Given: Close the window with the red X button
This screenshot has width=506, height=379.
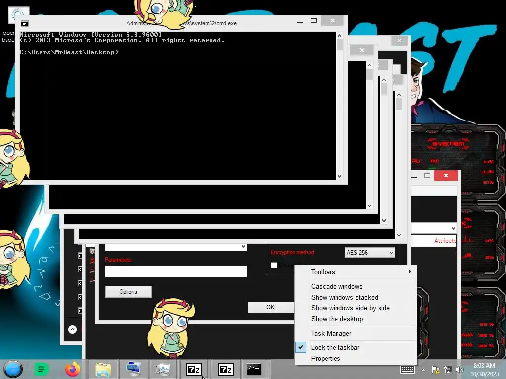Looking at the screenshot, I should 446,175.
